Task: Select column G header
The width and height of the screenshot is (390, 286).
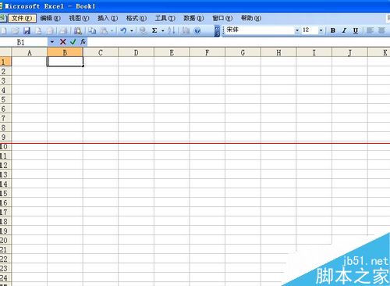Action: [x=243, y=52]
